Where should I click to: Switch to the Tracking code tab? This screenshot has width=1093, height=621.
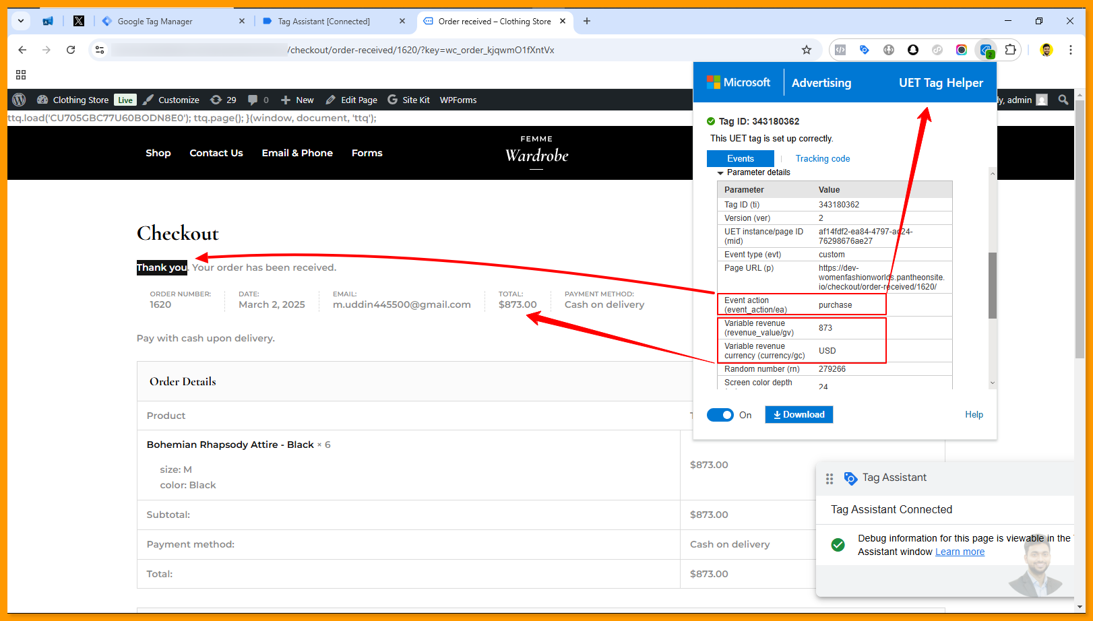click(x=822, y=159)
